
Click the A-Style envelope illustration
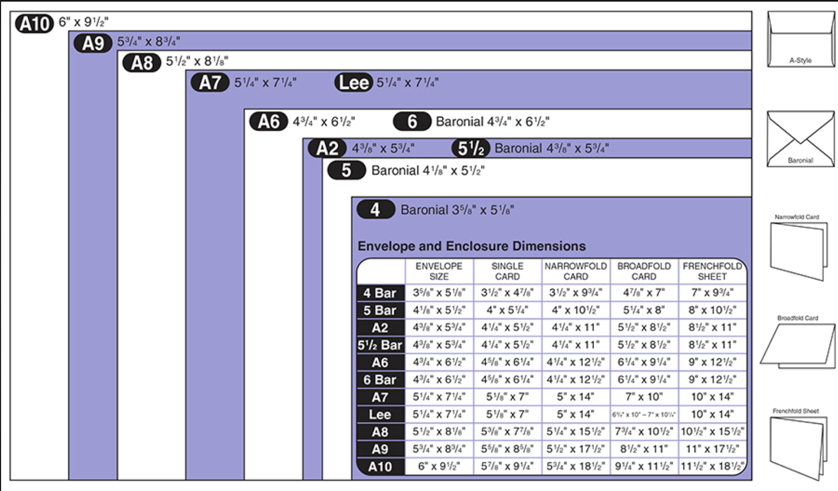tap(801, 40)
